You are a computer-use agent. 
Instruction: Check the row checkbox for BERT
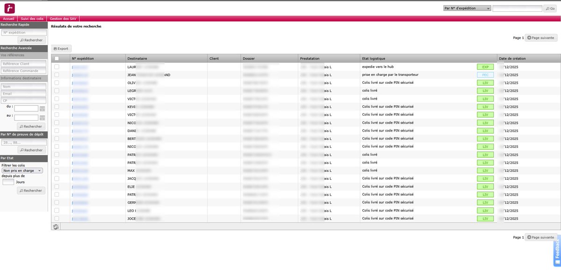(x=57, y=139)
